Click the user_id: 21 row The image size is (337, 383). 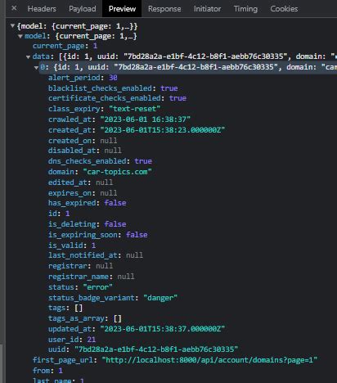pos(72,340)
